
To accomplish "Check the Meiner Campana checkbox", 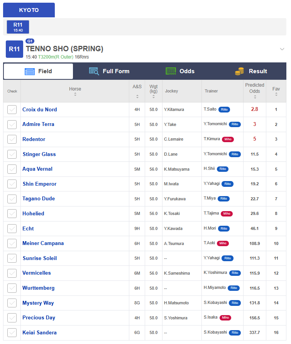I will coord(12,243).
